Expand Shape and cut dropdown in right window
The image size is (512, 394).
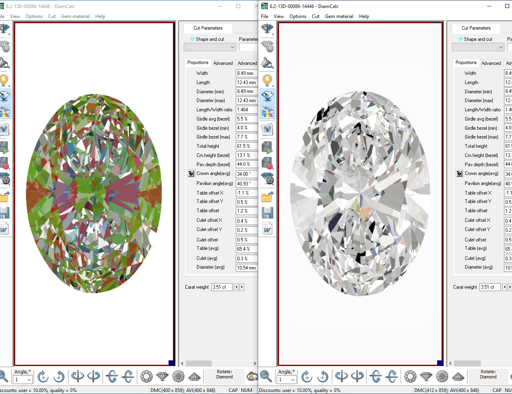coord(501,47)
